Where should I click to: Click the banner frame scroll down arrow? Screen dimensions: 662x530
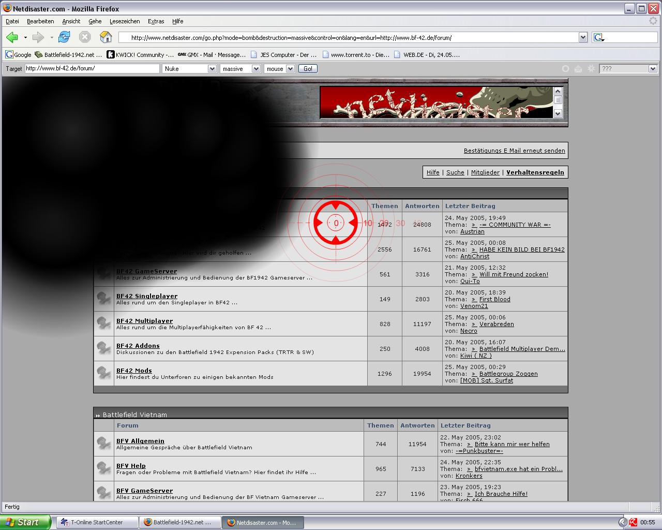(558, 113)
